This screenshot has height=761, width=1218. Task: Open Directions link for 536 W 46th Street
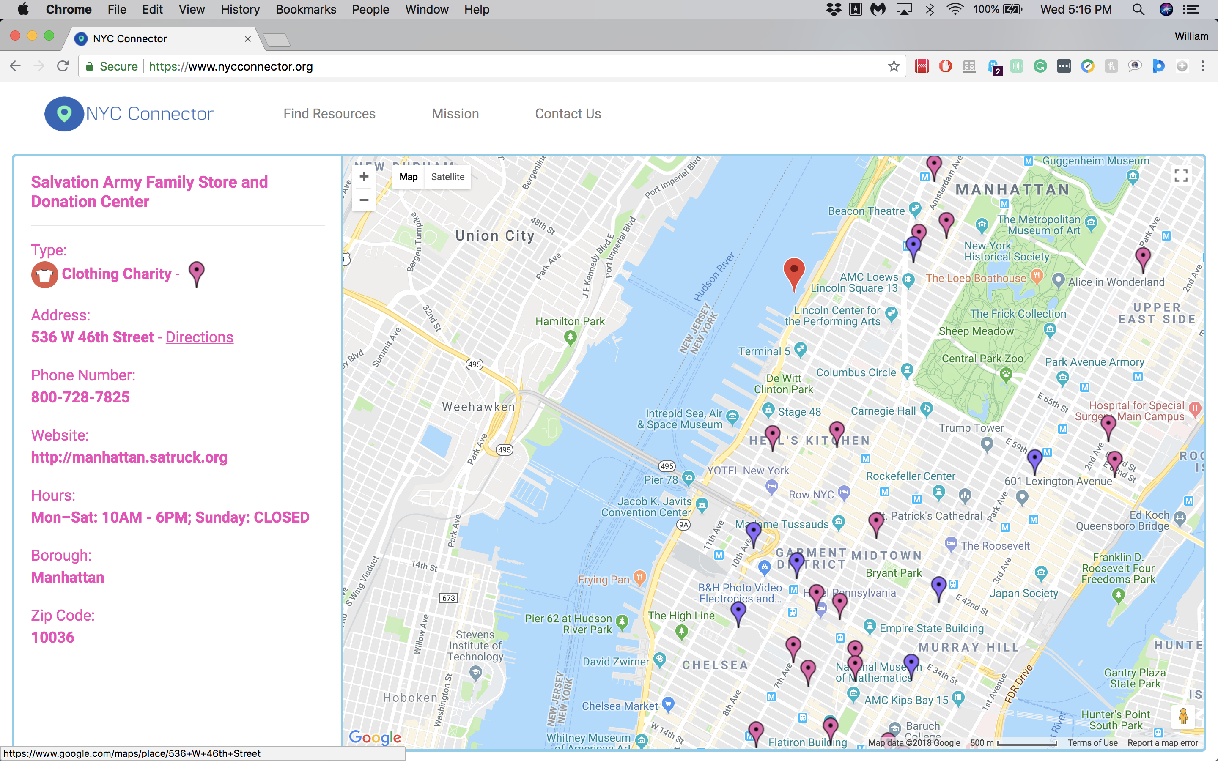click(x=199, y=337)
